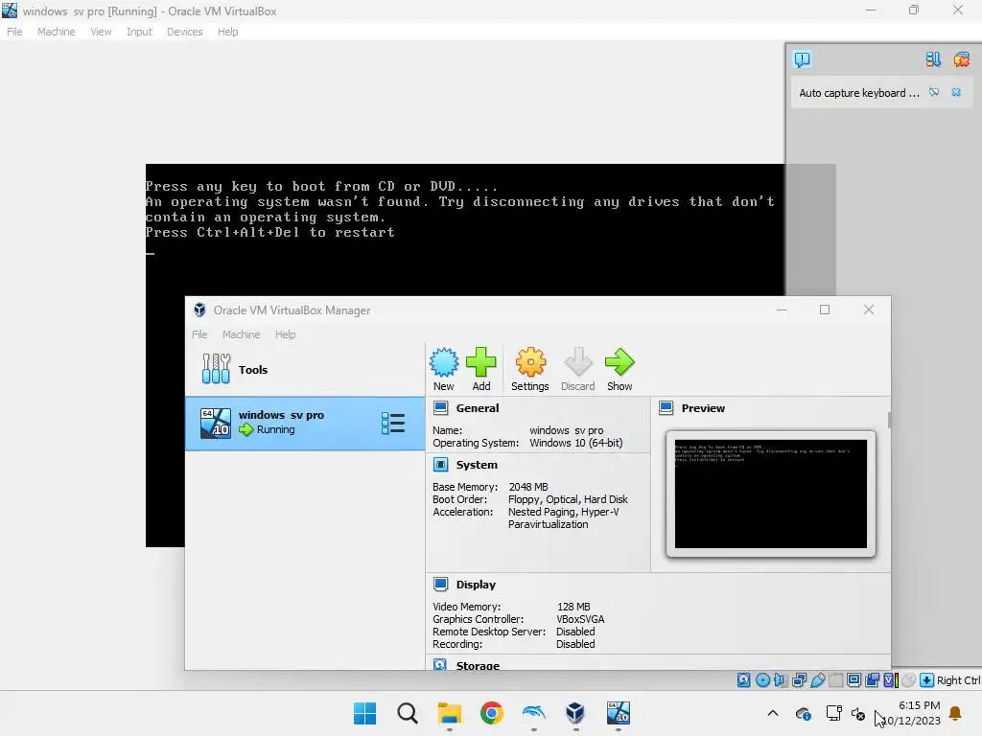The image size is (982, 736).
Task: Open Input menu in VM window
Action: pos(139,32)
